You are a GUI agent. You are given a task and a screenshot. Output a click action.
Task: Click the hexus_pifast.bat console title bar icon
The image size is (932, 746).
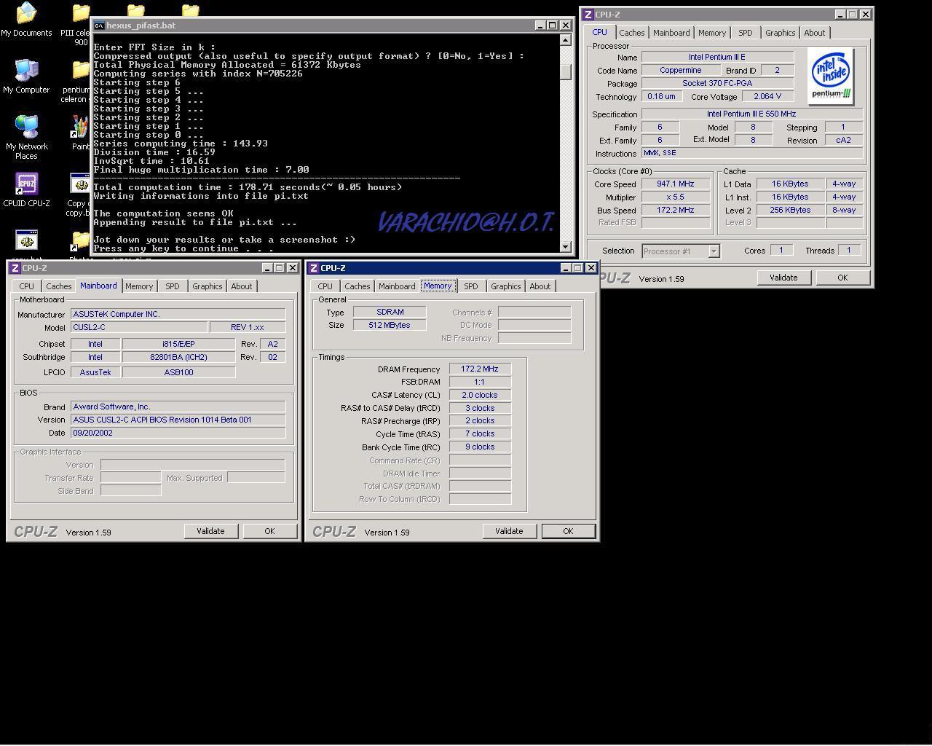point(99,25)
